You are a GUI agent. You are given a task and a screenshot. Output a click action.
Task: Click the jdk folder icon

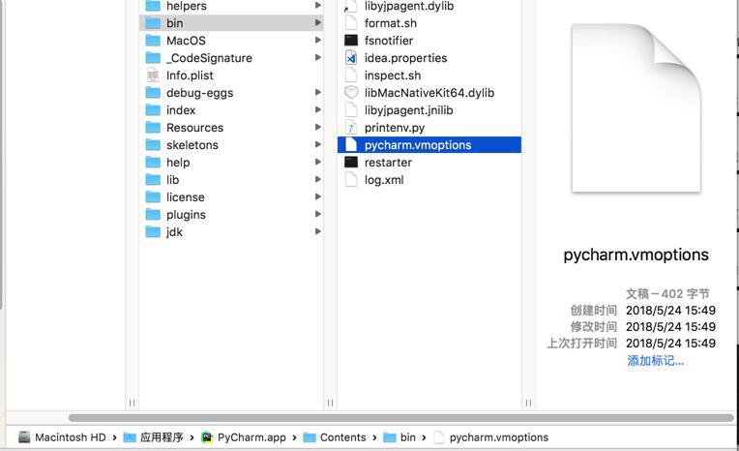(x=153, y=232)
